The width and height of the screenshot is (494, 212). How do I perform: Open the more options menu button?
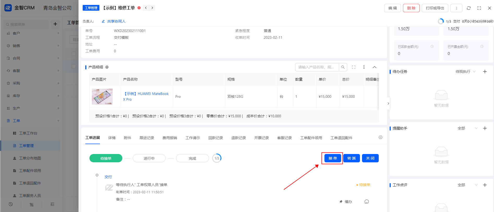point(456,8)
